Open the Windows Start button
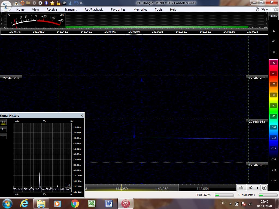The width and height of the screenshot is (279, 209). 7,204
